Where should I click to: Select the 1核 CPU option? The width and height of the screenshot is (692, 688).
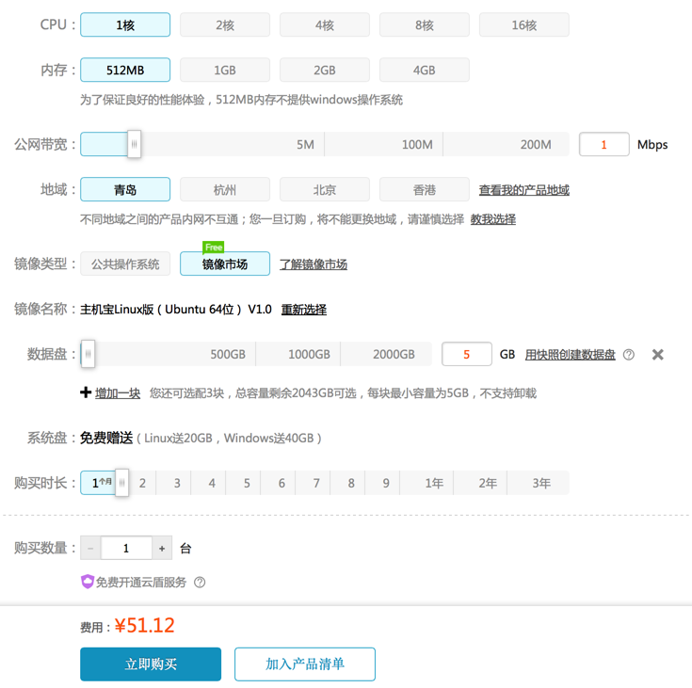125,24
